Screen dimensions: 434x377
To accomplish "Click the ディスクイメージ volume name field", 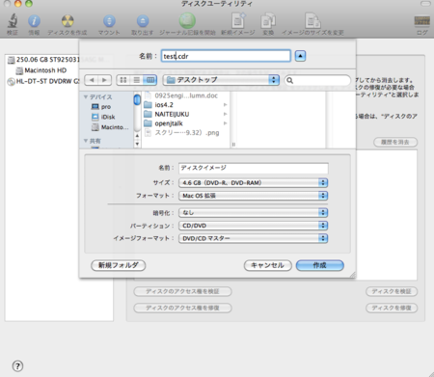I will click(x=254, y=168).
